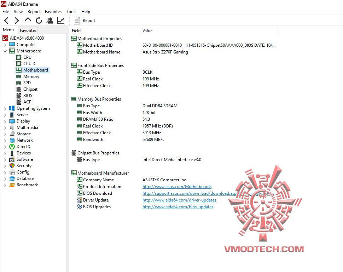Image resolution: width=343 pixels, height=272 pixels.
Task: Select the CPU icon in the tree
Action: [19, 57]
